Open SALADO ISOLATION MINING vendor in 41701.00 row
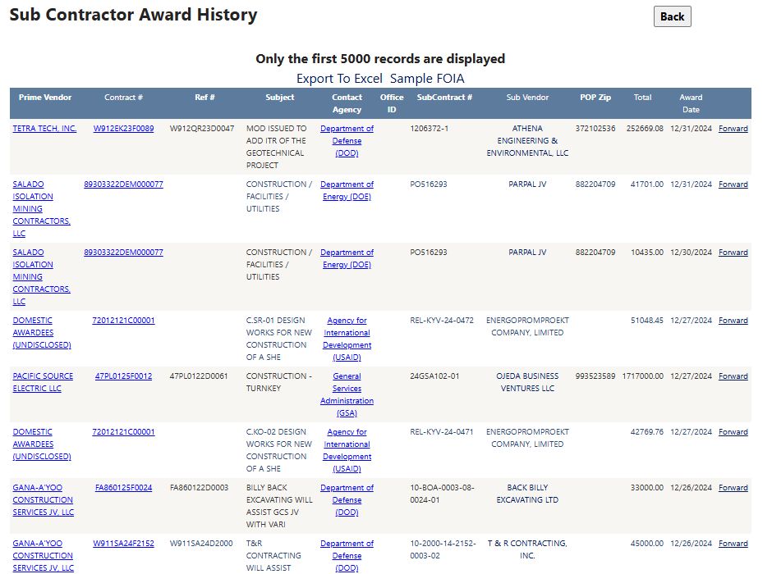Image resolution: width=772 pixels, height=574 pixels. click(41, 209)
